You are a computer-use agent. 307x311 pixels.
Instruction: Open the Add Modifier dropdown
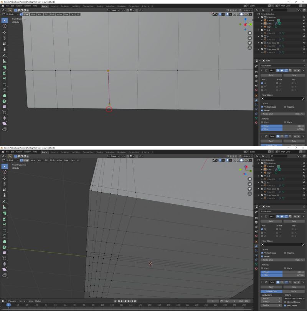pyautogui.click(x=283, y=65)
